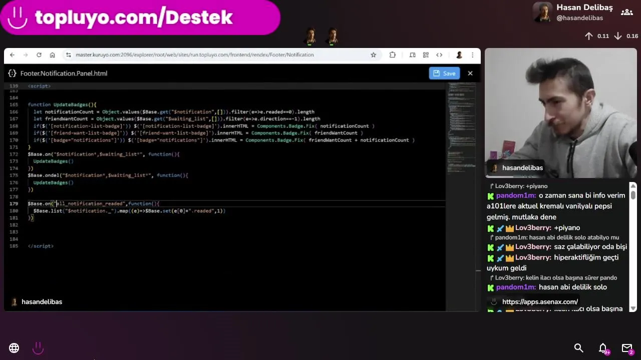This screenshot has width=641, height=360.
Task: Place cursor on line 179 $Base.on code
Action: click(94, 203)
